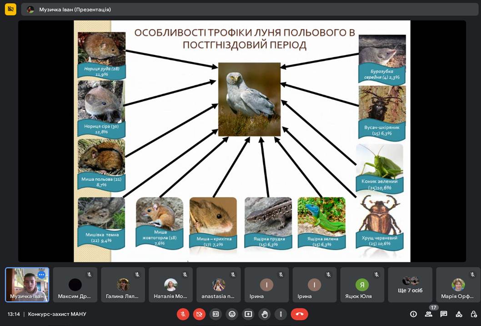Open the in-call chat

click(x=444, y=314)
